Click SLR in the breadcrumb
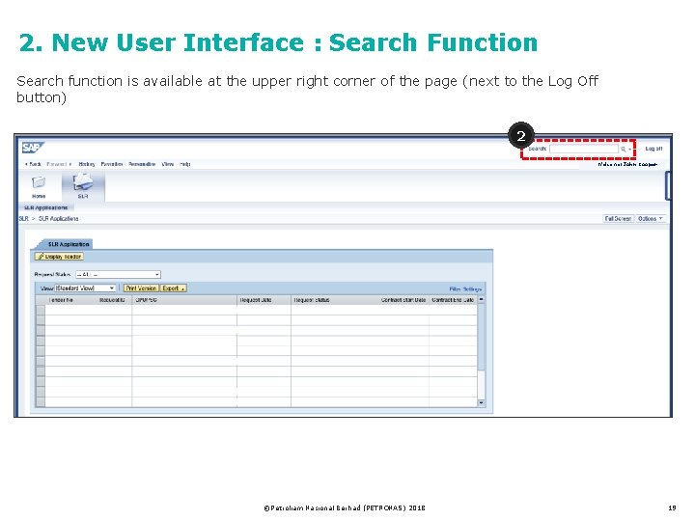The height and width of the screenshot is (521, 695). 23,218
